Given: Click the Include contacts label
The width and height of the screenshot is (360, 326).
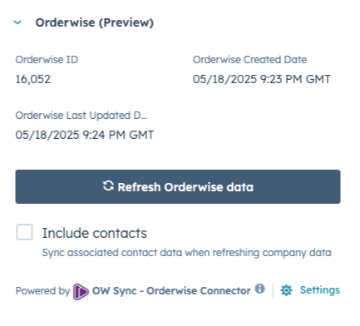Looking at the screenshot, I should (95, 233).
